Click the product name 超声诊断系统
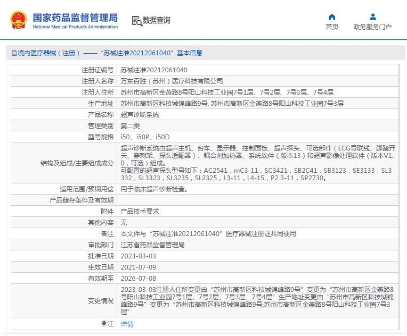This screenshot has width=407, height=336. coord(140,114)
